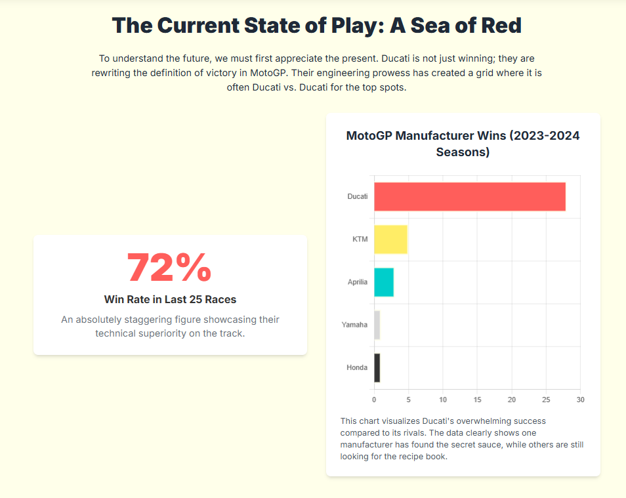
Task: Select the Honda axis label
Action: [x=357, y=367]
